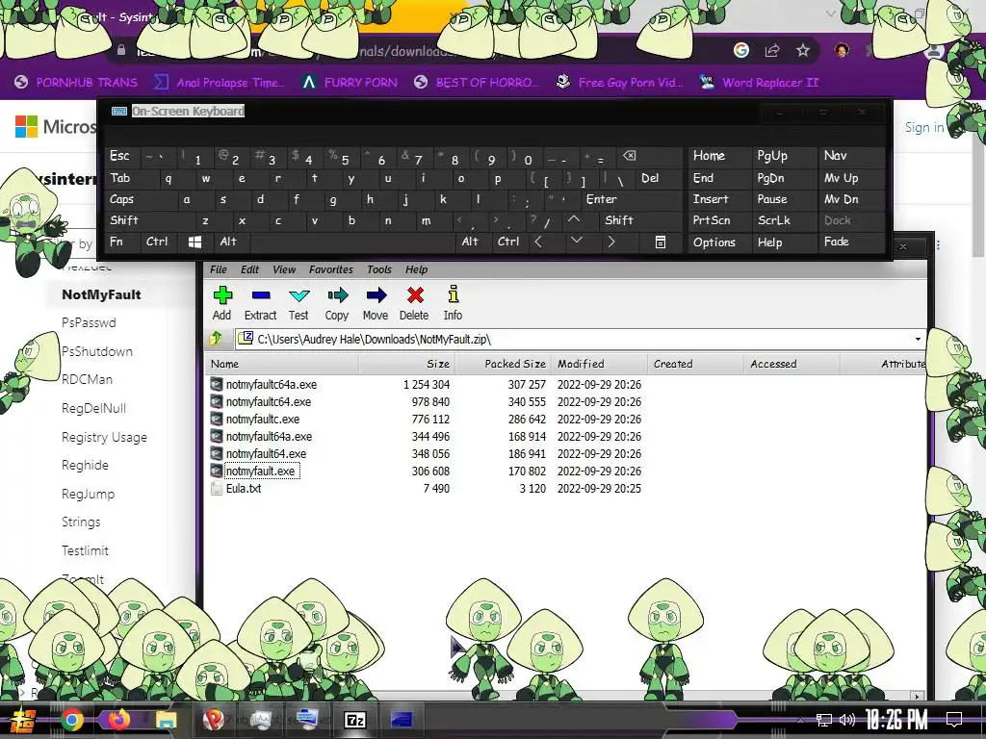Open RegDelNull link in browser sidebar
Screen dimensions: 986x739
pyautogui.click(x=93, y=408)
